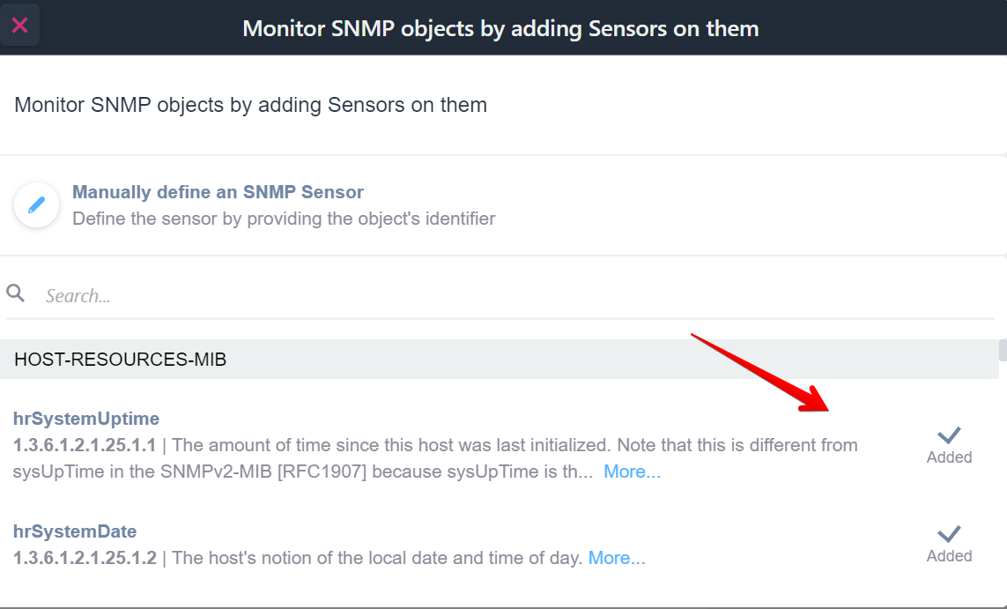Click the dark dialog title bar text

click(500, 28)
